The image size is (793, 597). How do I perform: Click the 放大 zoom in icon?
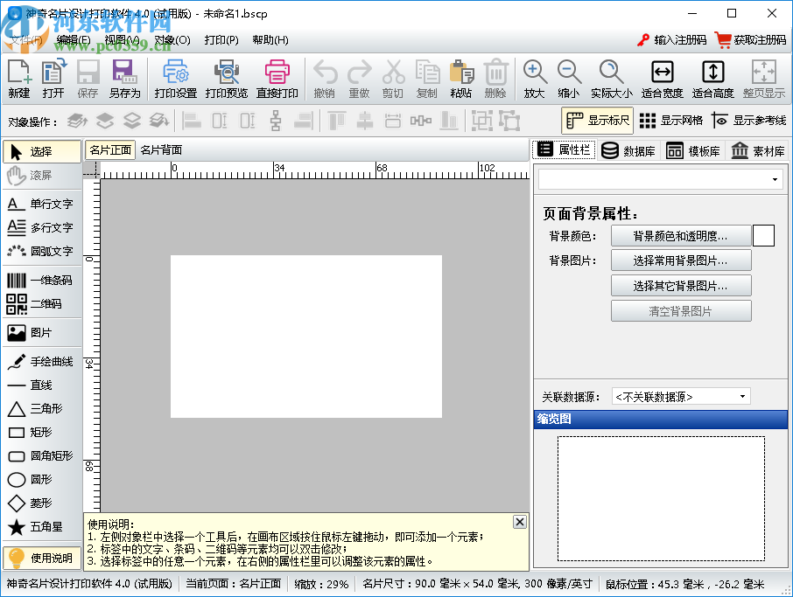[x=535, y=79]
